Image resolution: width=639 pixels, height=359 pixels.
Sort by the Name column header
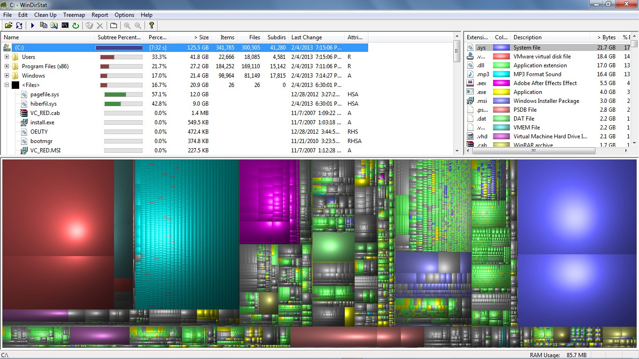48,37
